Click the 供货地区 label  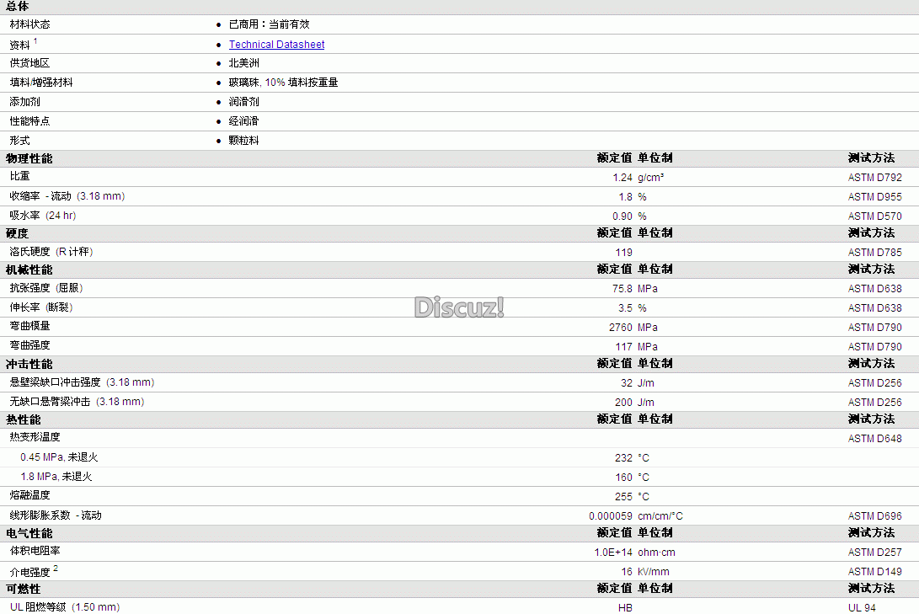(x=29, y=63)
